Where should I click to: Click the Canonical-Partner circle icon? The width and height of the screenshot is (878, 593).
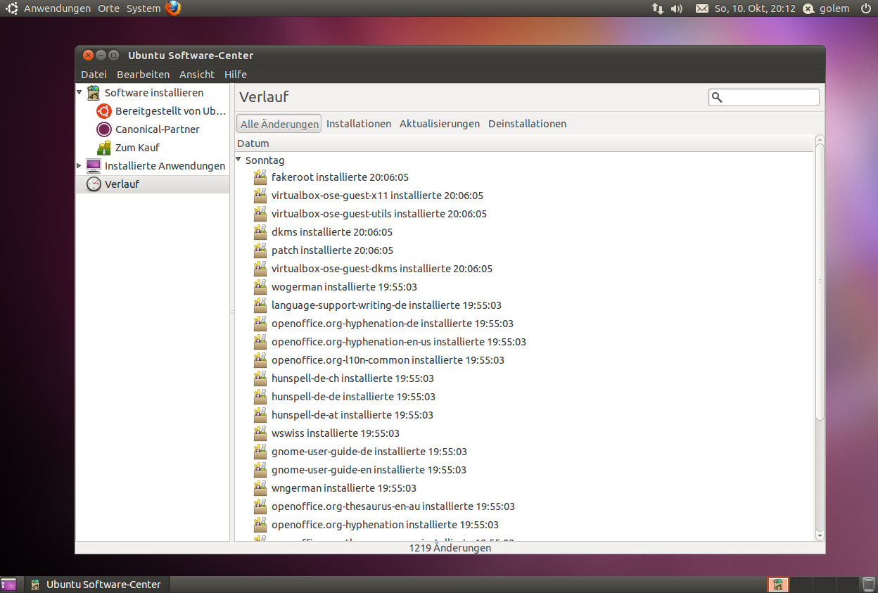click(104, 129)
